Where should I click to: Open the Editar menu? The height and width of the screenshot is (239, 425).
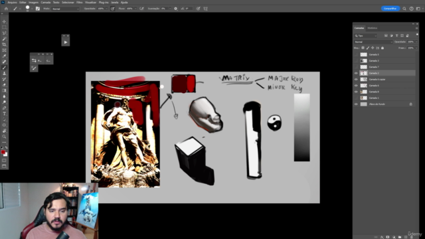pyautogui.click(x=23, y=3)
